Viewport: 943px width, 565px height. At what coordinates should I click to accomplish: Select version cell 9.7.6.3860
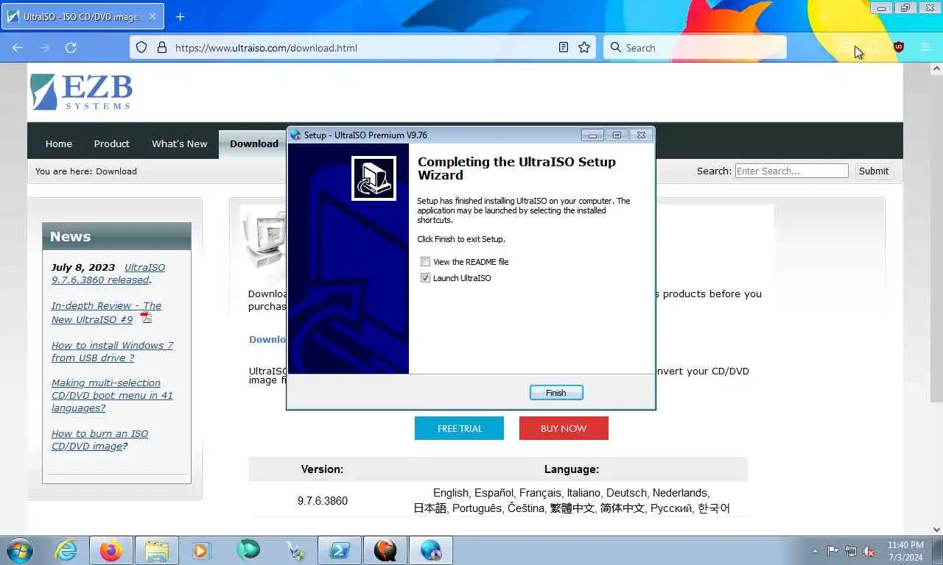coord(323,501)
